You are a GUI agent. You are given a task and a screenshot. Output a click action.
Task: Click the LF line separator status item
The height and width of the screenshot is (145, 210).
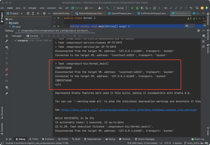(161, 143)
